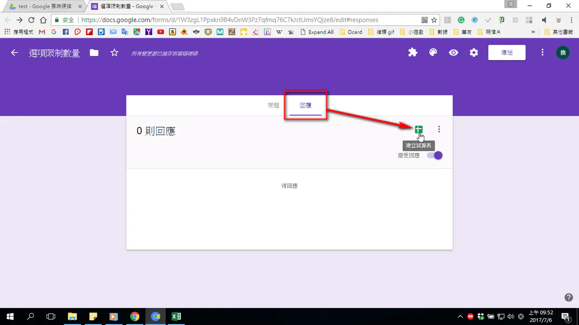Click the help question mark icon
Image resolution: width=579 pixels, height=325 pixels.
[569, 297]
